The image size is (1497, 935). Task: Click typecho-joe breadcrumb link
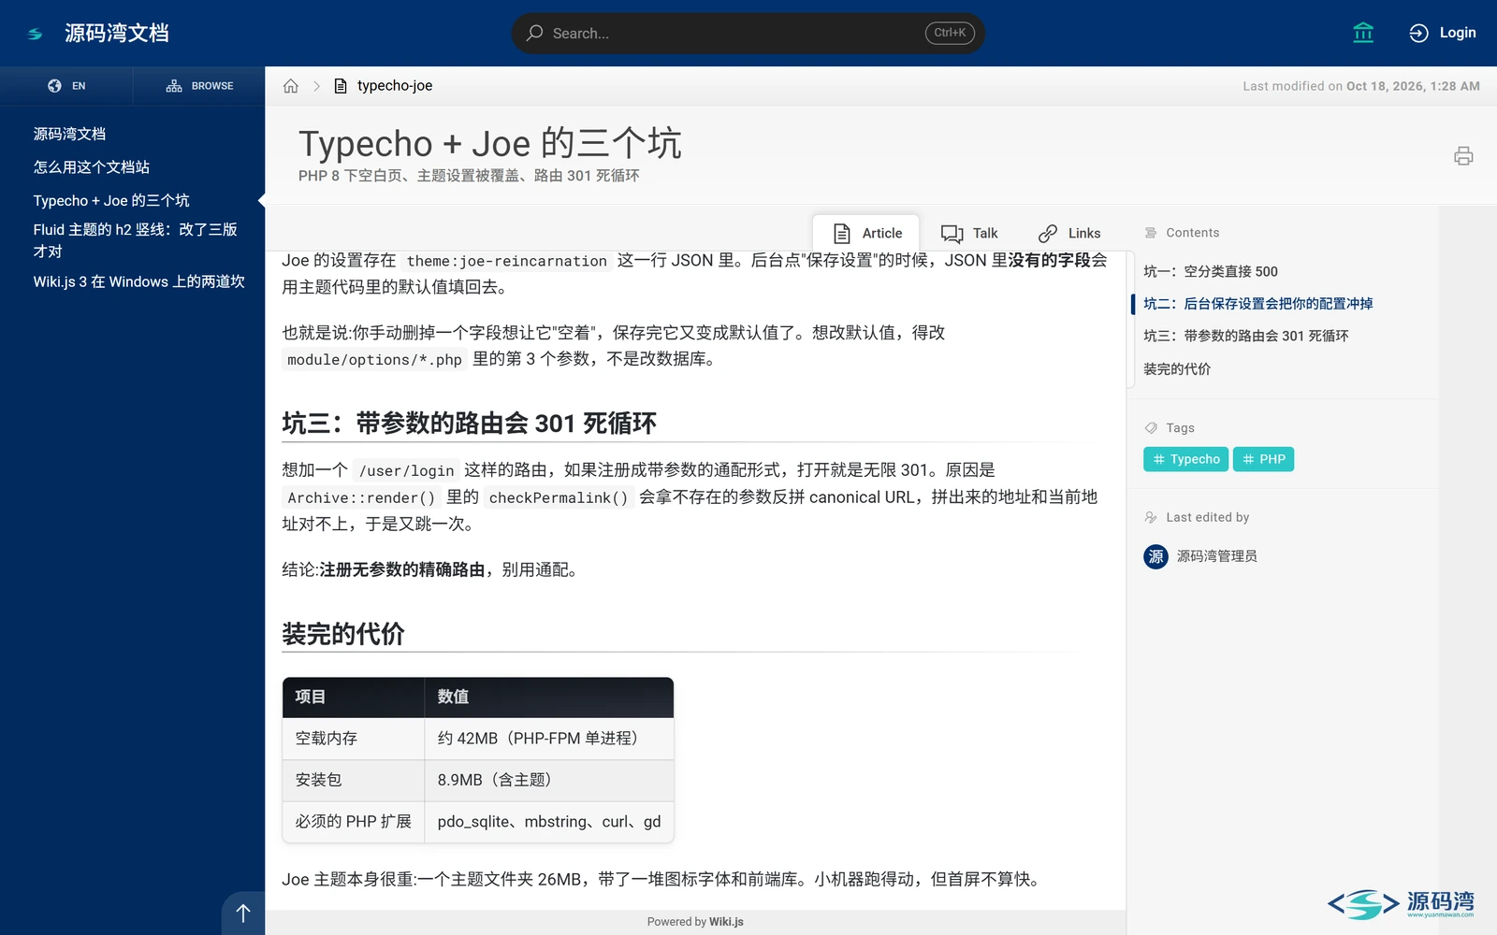395,86
